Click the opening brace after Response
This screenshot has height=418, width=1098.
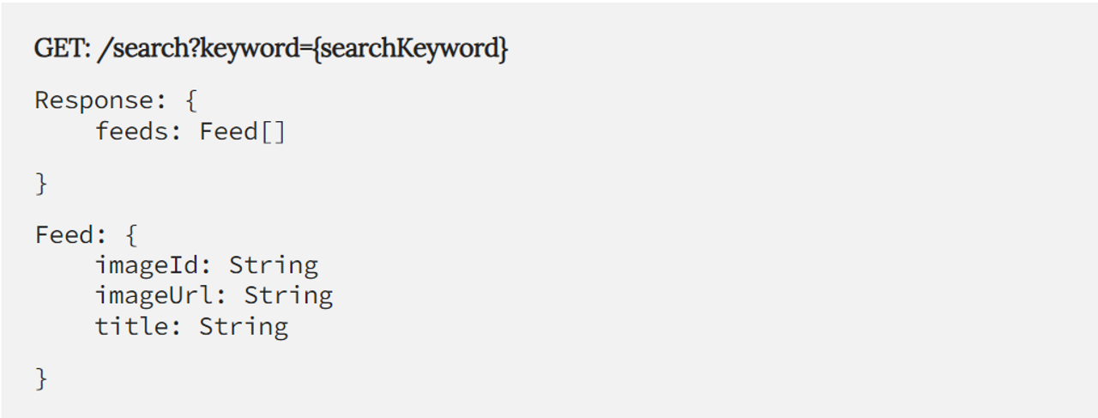(x=190, y=100)
